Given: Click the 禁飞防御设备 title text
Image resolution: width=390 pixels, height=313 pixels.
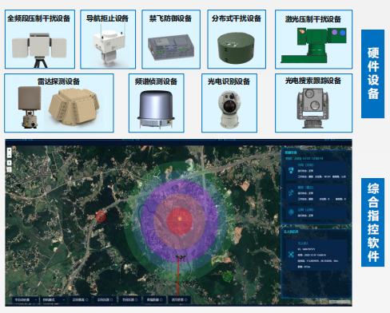Looking at the screenshot, I should (x=170, y=18).
